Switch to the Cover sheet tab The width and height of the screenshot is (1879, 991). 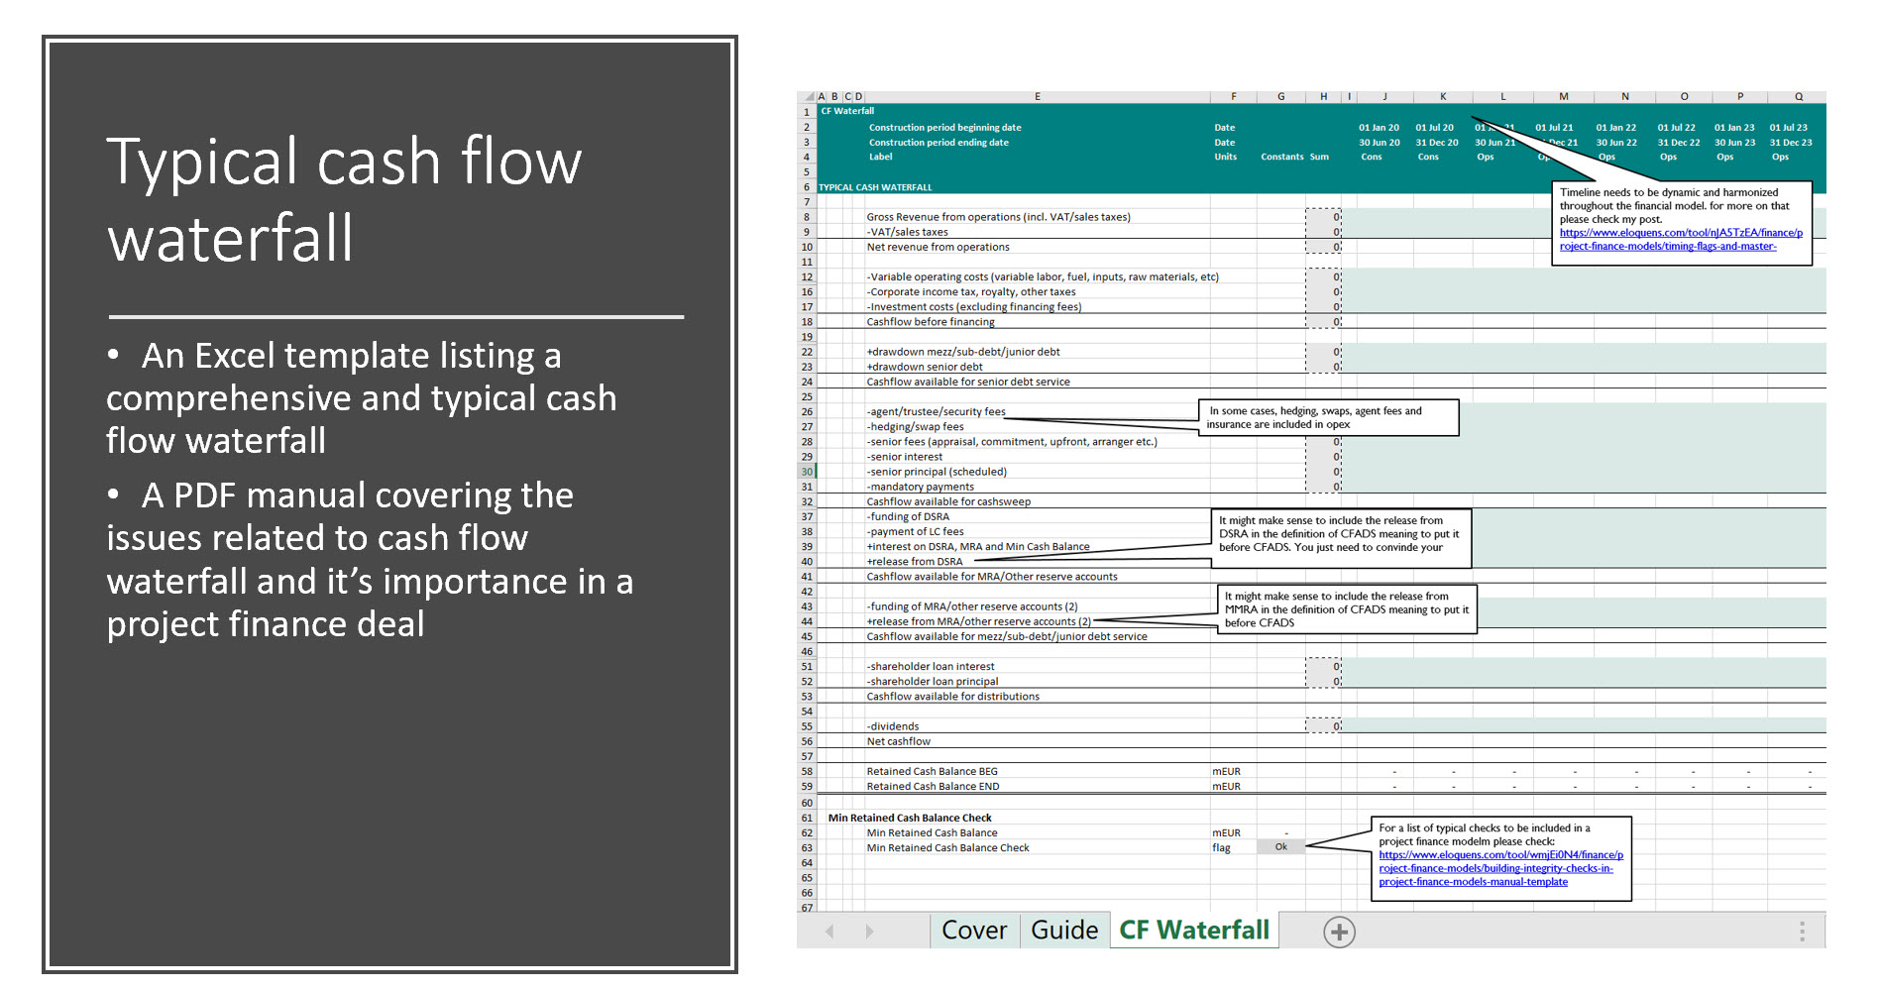(974, 931)
